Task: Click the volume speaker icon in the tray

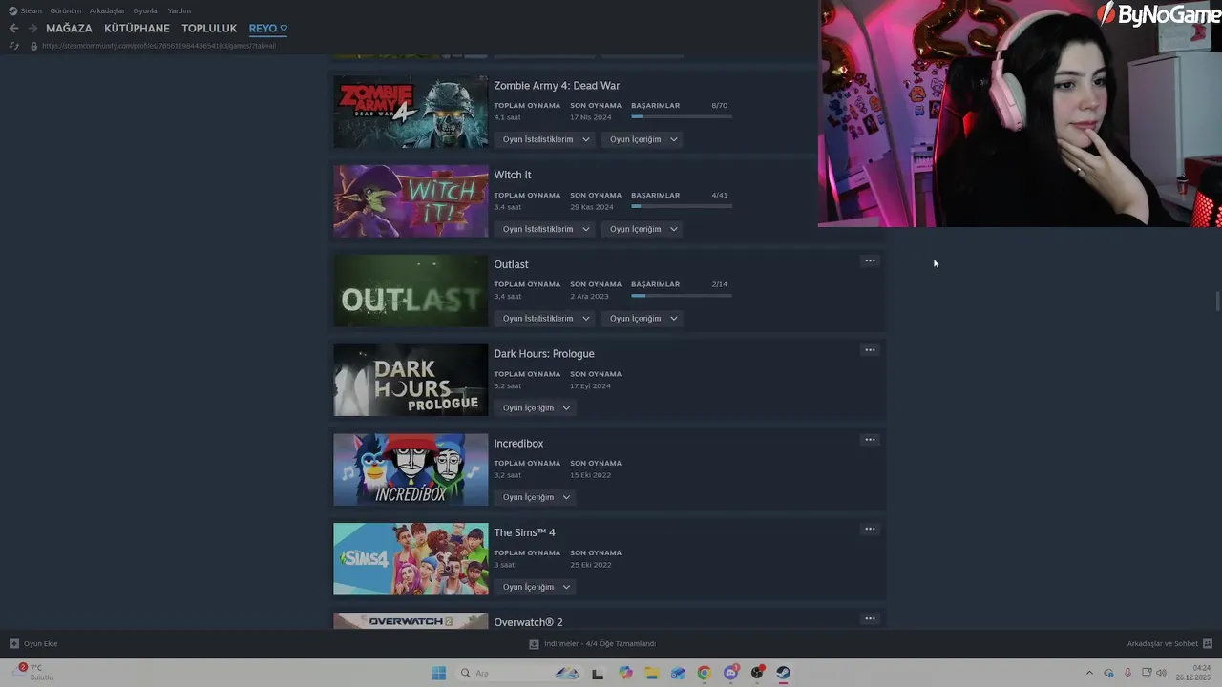Action: (x=1161, y=673)
